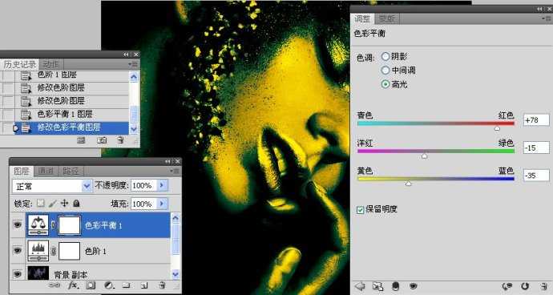Delete layer using the trash icon
The width and height of the screenshot is (553, 295).
tap(162, 285)
